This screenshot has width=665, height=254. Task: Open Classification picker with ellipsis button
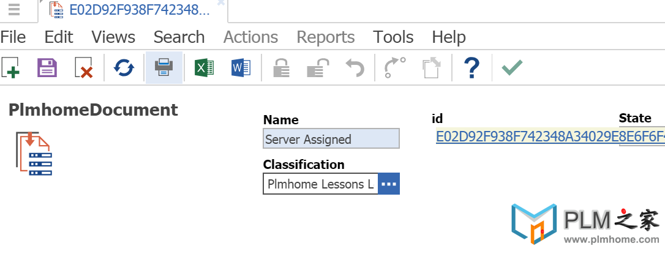pyautogui.click(x=389, y=184)
